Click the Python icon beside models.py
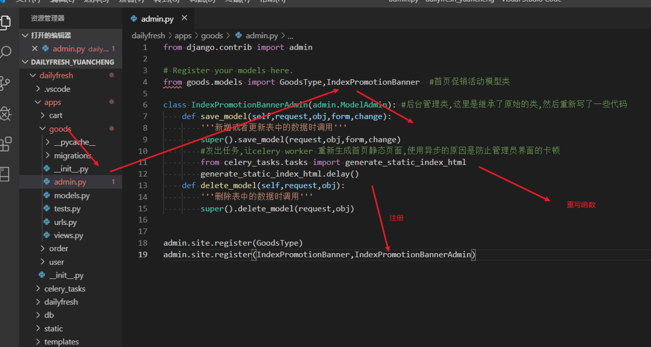 click(x=47, y=196)
